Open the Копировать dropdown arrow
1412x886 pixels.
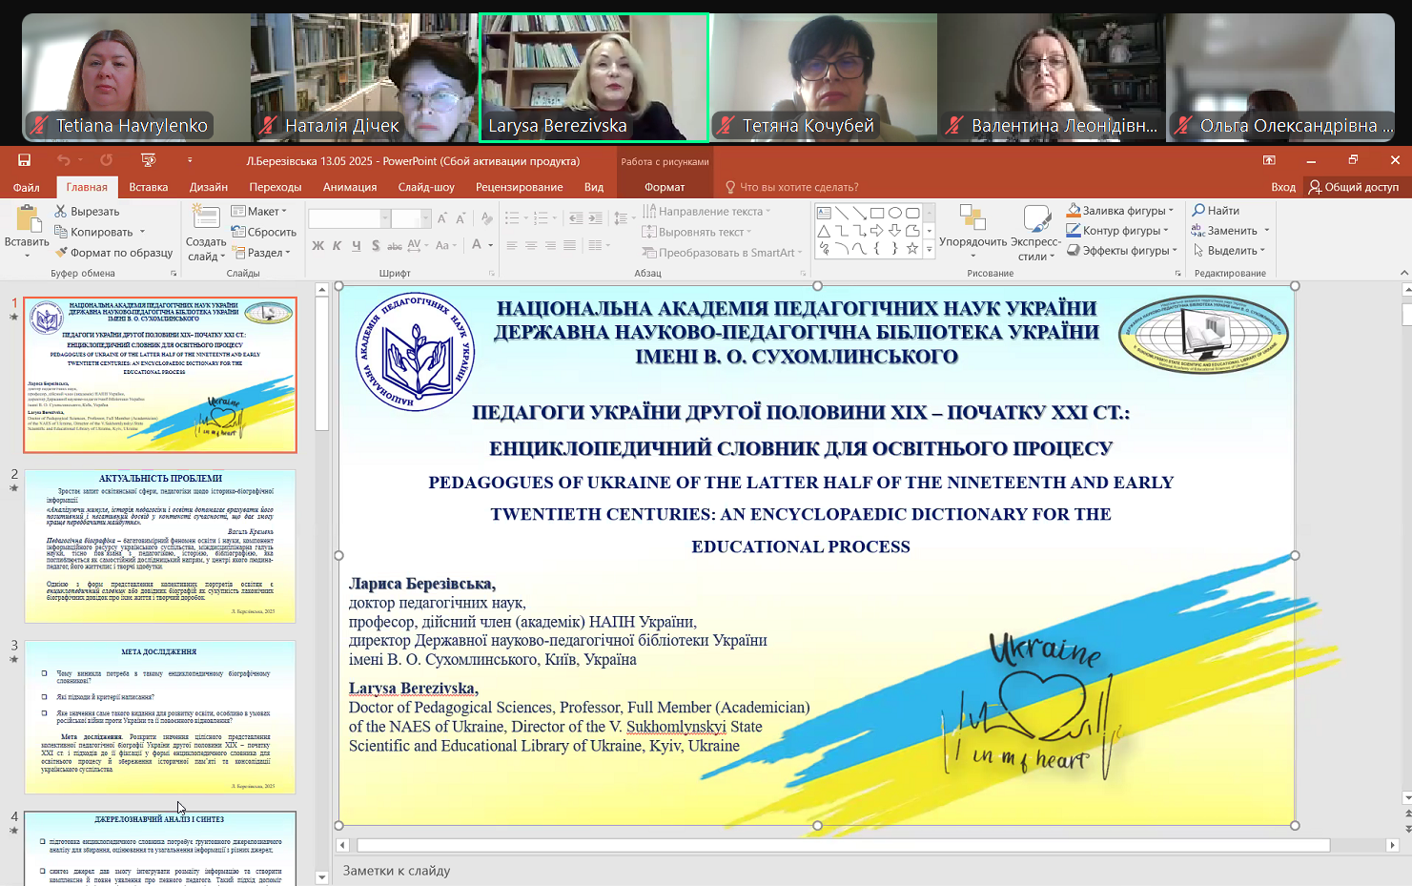142,232
